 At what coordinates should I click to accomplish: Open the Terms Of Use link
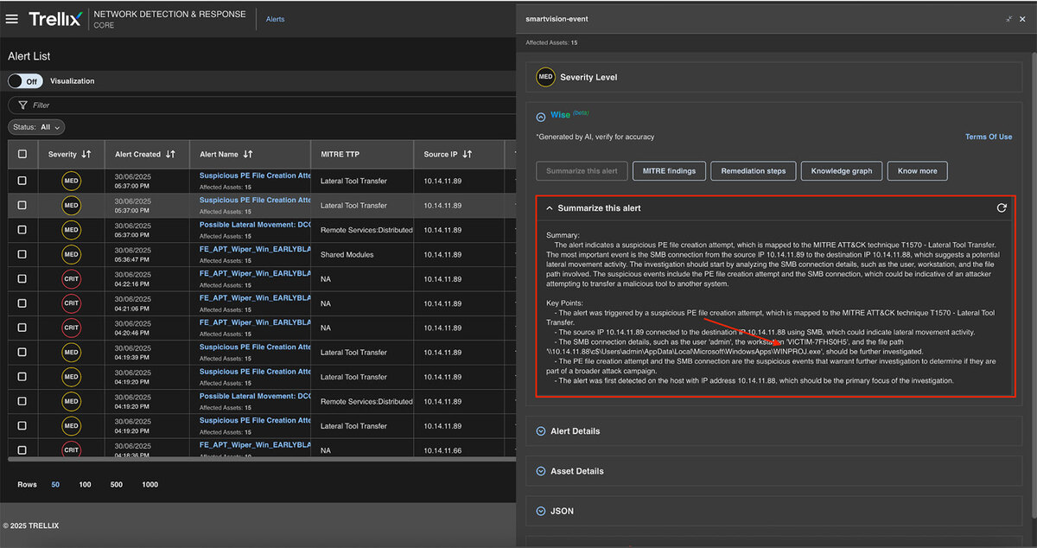coord(989,137)
